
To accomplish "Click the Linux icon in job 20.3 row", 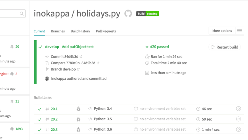I will 79,130.
